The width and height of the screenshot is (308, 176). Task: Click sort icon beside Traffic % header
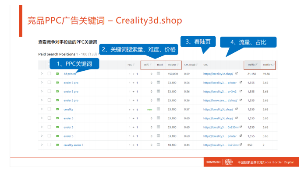click(274, 65)
